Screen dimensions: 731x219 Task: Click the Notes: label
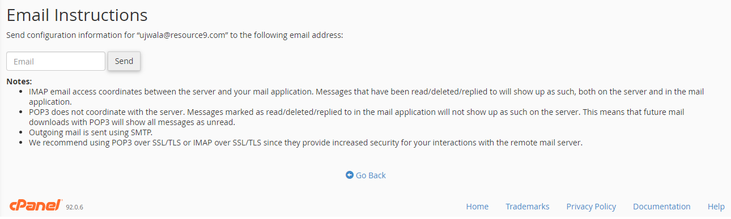[19, 81]
